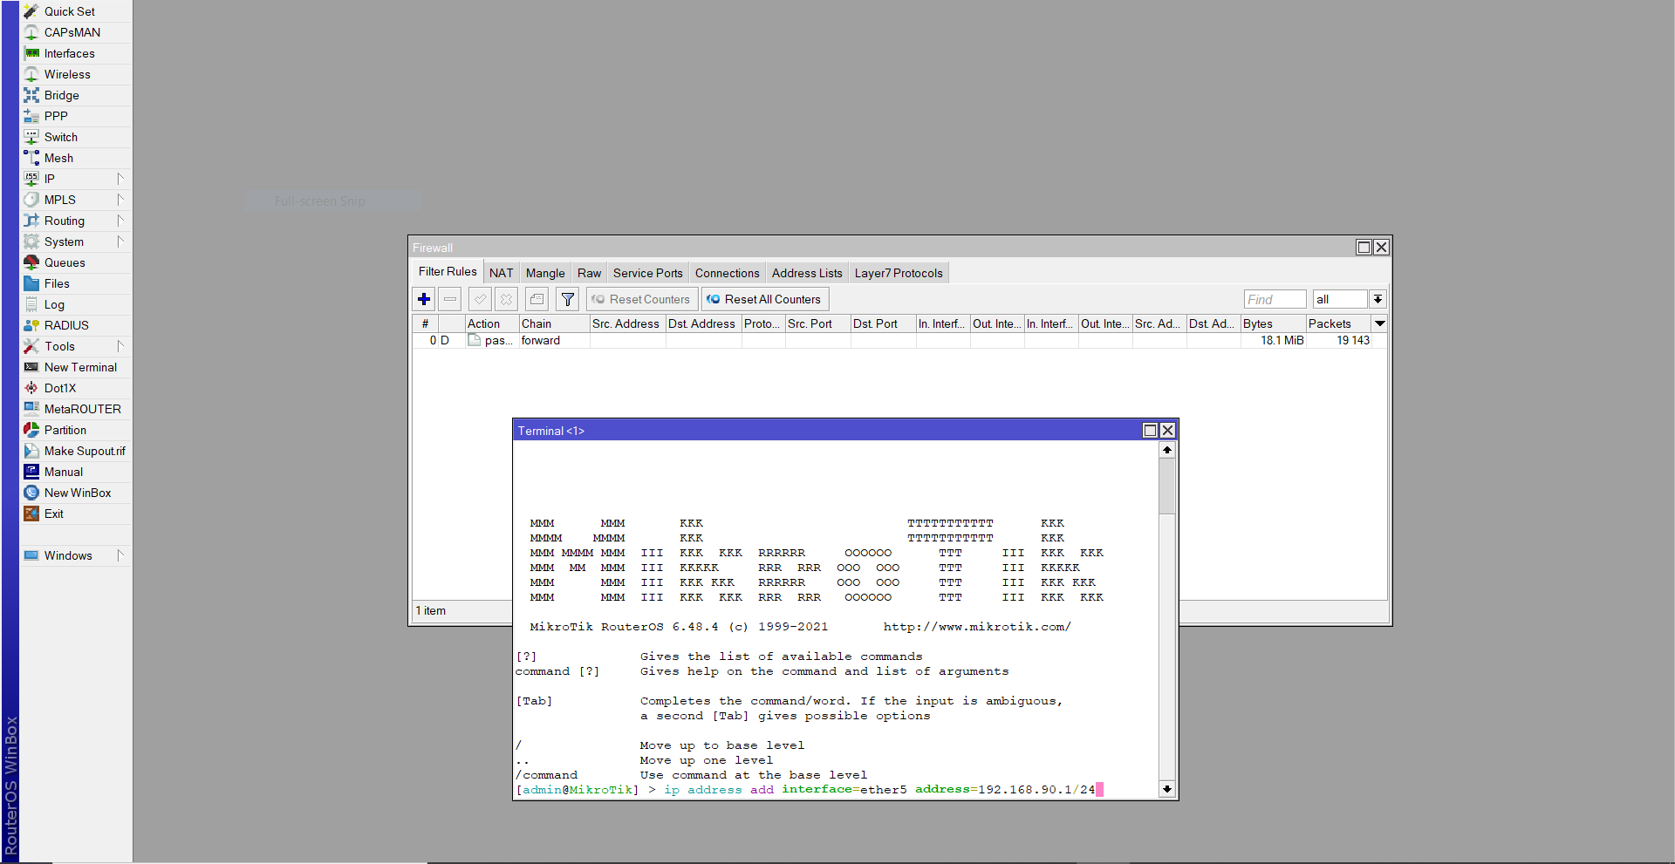1675x864 pixels.
Task: Close the Terminal window
Action: pos(1167,431)
